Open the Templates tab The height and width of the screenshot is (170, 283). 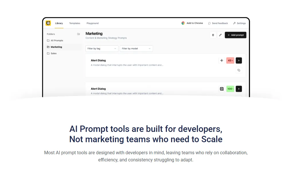75,23
